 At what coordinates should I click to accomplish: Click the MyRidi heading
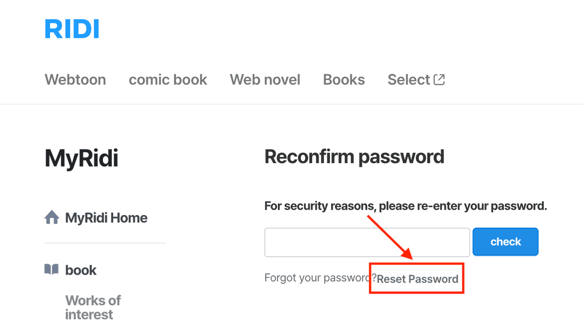[x=81, y=158]
